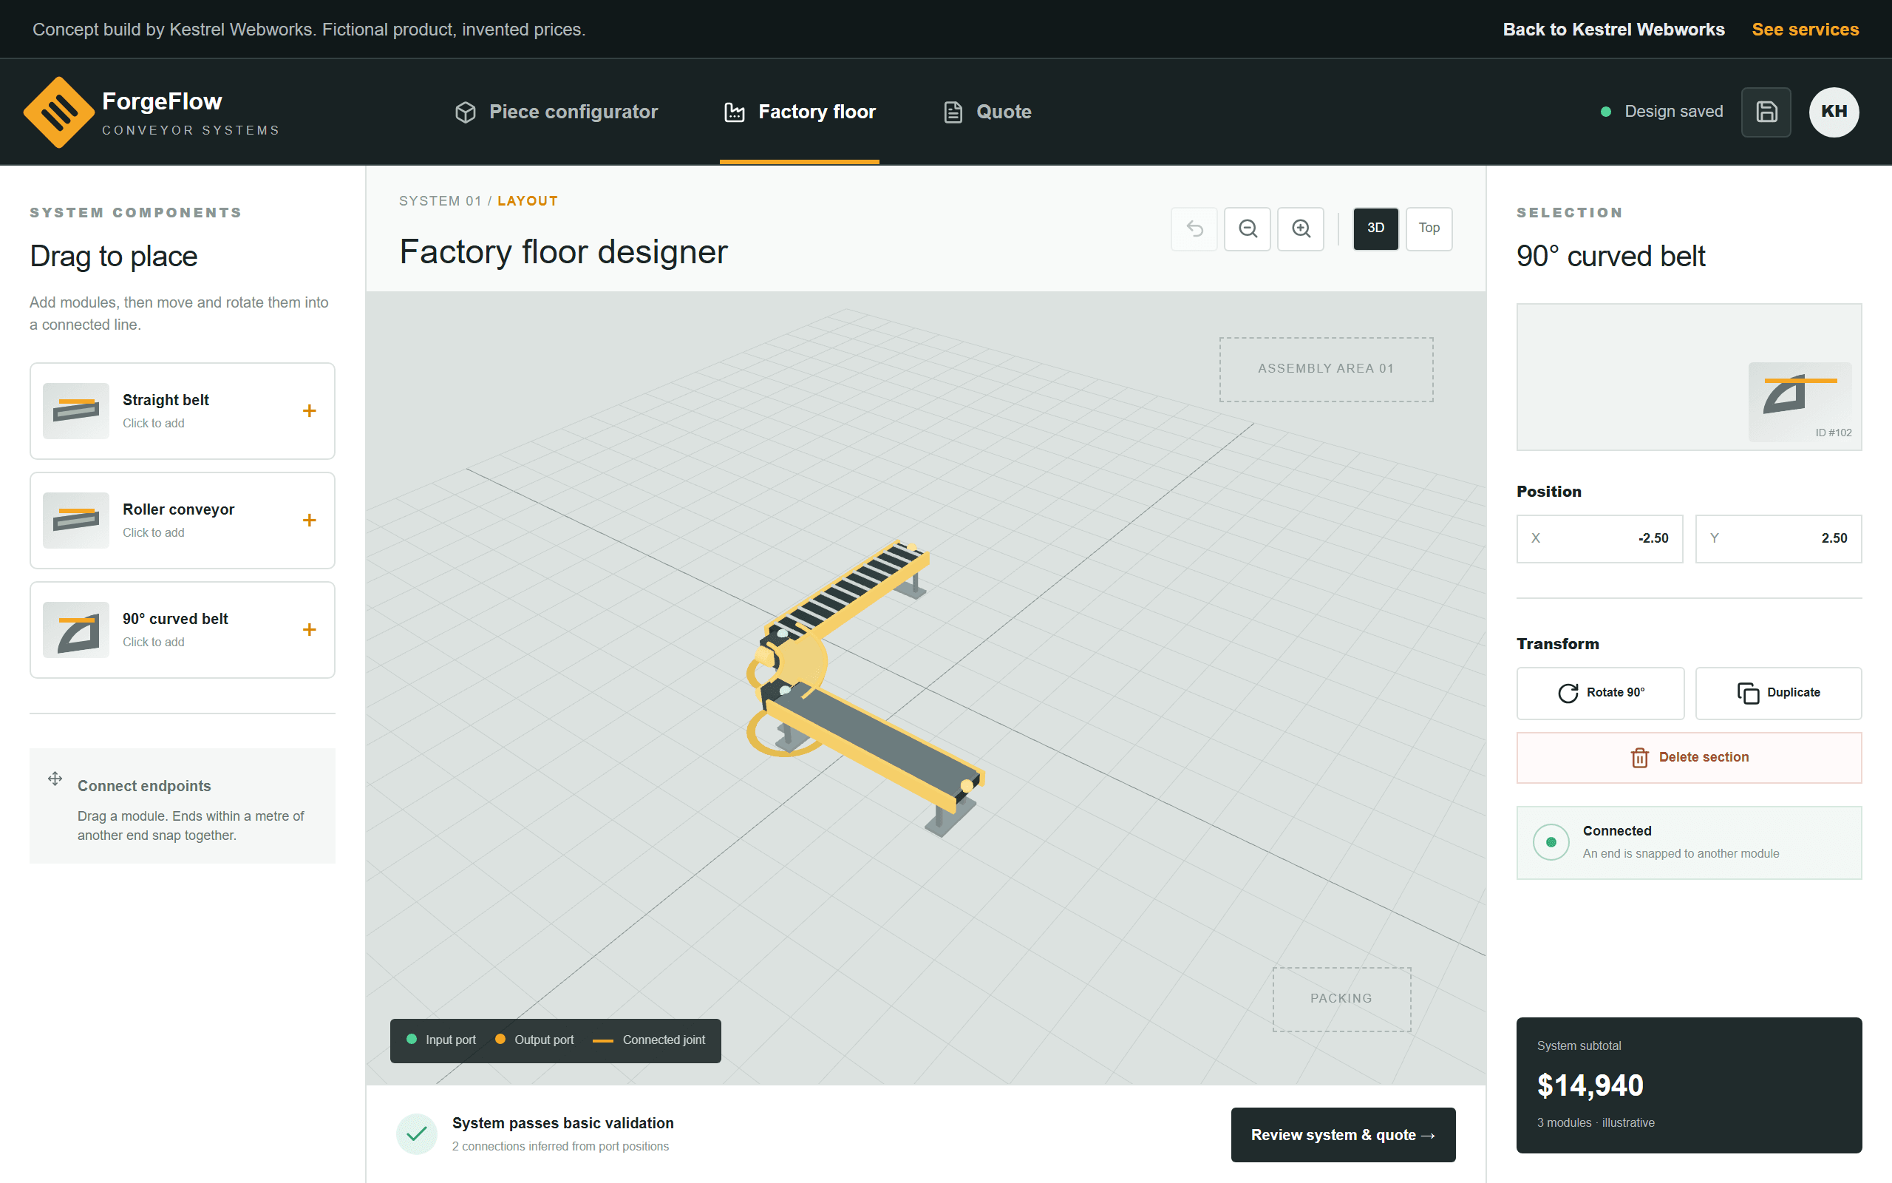Zoom in on the factory floor
Screen dimensions: 1892x1183
tap(1301, 228)
